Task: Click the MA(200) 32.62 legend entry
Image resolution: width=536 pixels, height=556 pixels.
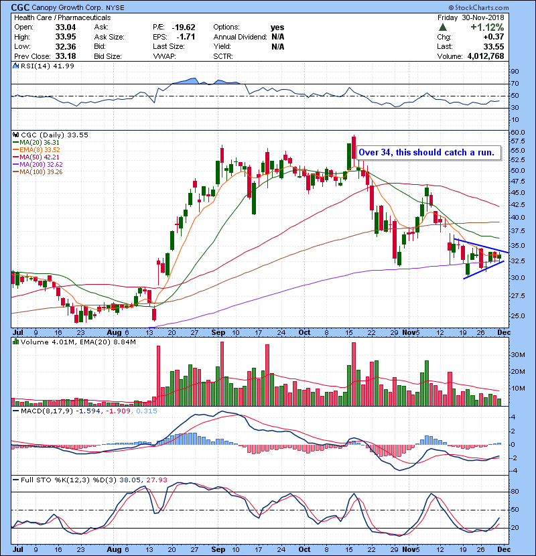Action: click(41, 165)
